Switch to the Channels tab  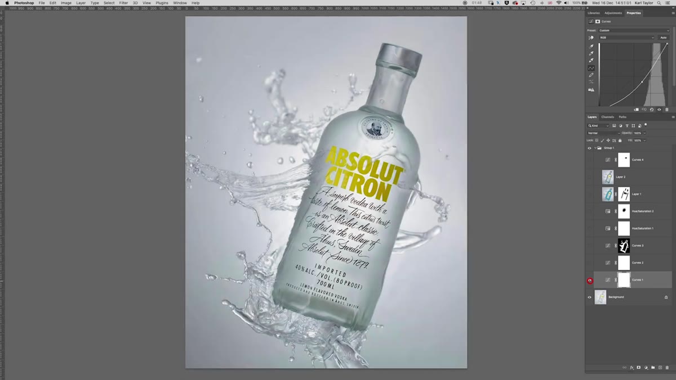pyautogui.click(x=608, y=117)
